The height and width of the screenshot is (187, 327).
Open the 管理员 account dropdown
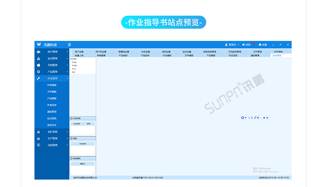(238, 45)
